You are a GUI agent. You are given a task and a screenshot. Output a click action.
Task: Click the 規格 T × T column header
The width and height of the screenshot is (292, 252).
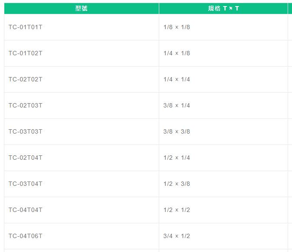223,8
